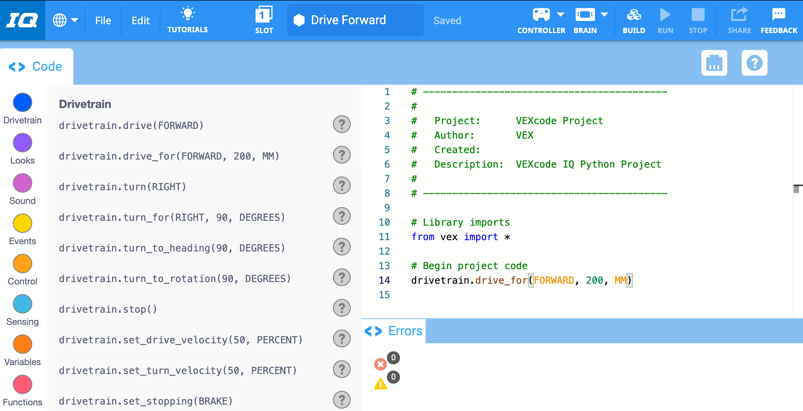Screen dimensions: 803x411
Task: Show help for drivetrain.drive(FORWARD)
Action: pyautogui.click(x=342, y=124)
